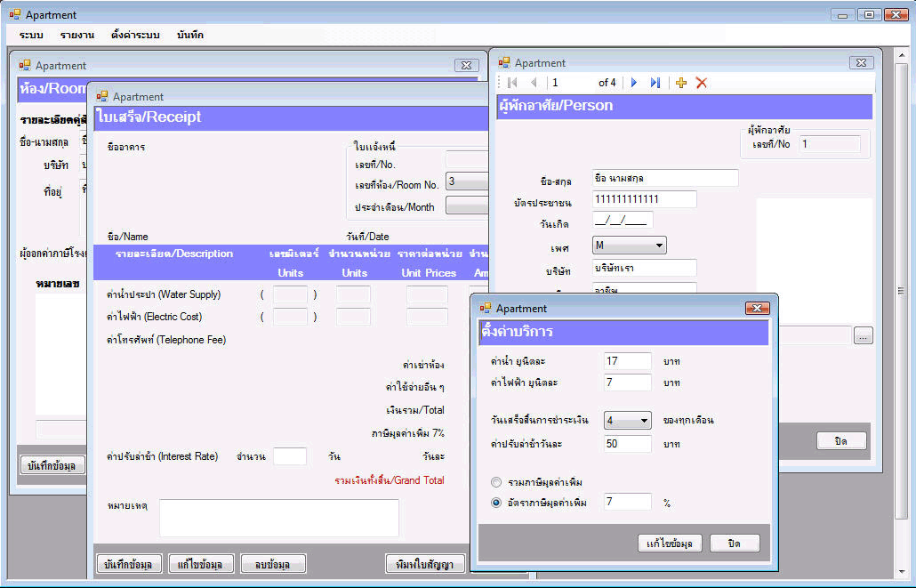This screenshot has width=916, height=588.
Task: Click the ลบข้อมูล delete button on Receipt form
Action: 273,564
